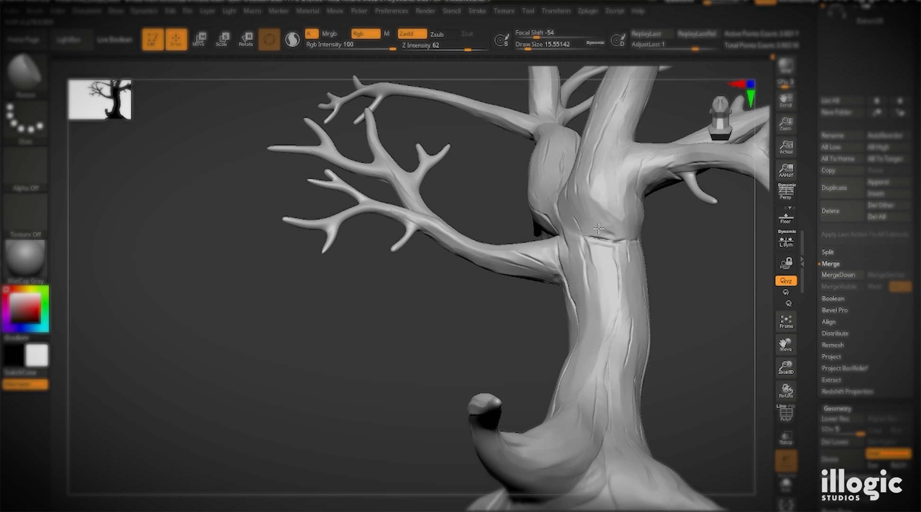The width and height of the screenshot is (921, 512).
Task: Toggle the Persp perspective view button
Action: [x=786, y=192]
